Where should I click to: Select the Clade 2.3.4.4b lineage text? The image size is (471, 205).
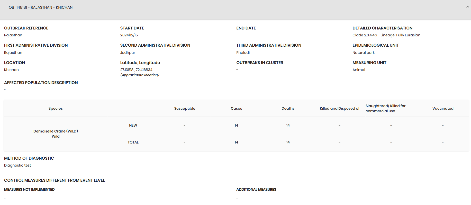coord(386,35)
